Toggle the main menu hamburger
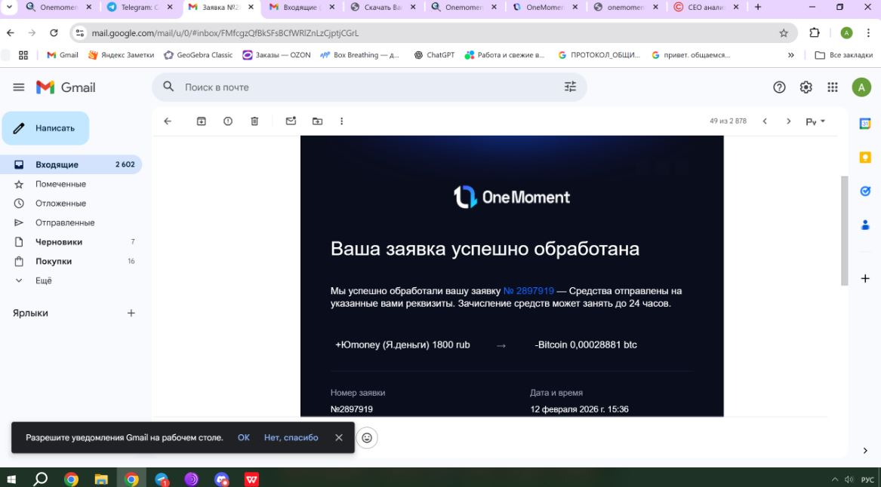The width and height of the screenshot is (881, 487). [x=19, y=87]
